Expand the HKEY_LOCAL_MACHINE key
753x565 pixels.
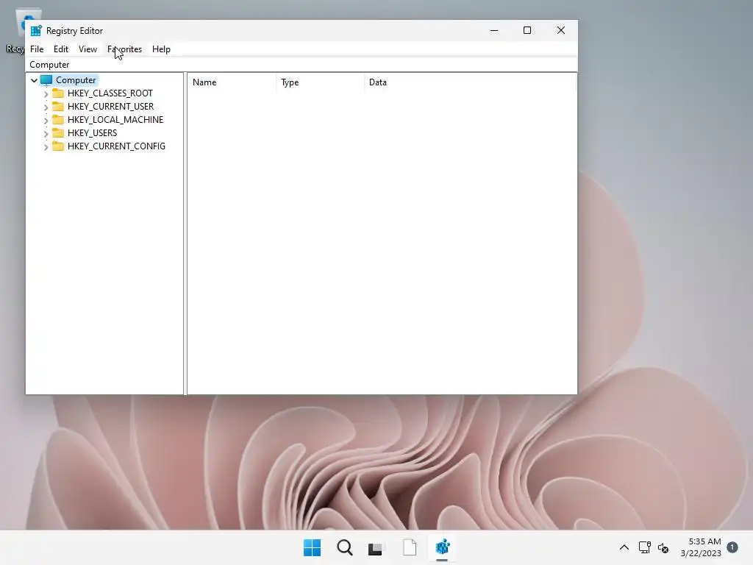click(x=46, y=120)
